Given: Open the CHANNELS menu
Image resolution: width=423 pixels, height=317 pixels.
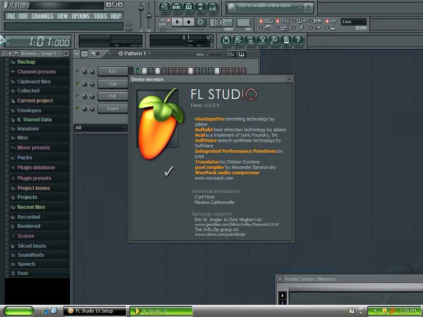Looking at the screenshot, I should click(x=43, y=16).
